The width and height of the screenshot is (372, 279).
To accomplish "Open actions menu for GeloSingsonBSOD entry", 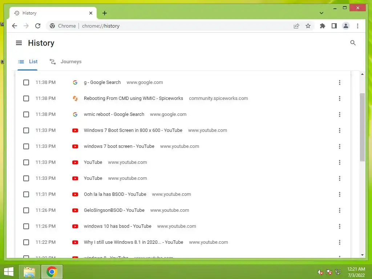I will tap(340, 210).
